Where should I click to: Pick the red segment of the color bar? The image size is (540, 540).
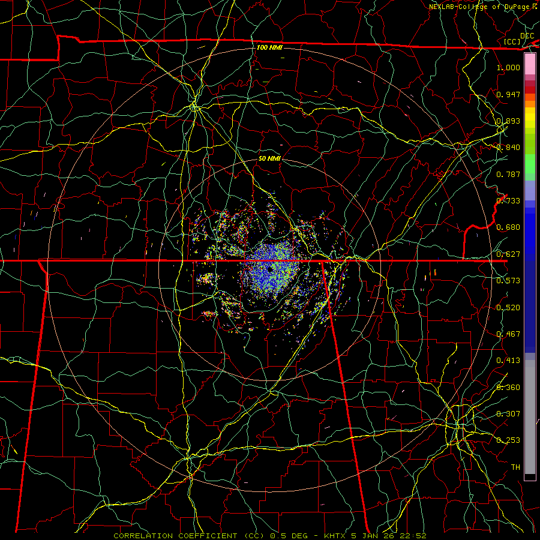pyautogui.click(x=530, y=89)
